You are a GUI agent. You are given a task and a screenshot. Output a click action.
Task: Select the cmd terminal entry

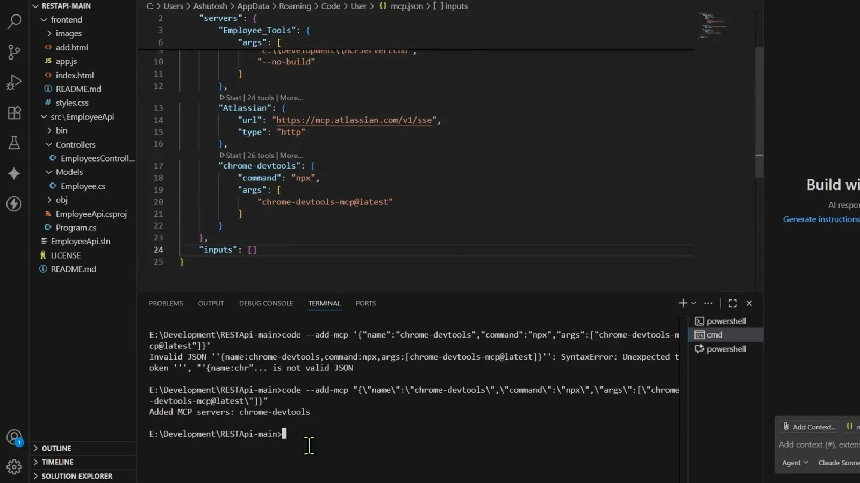[x=726, y=334]
